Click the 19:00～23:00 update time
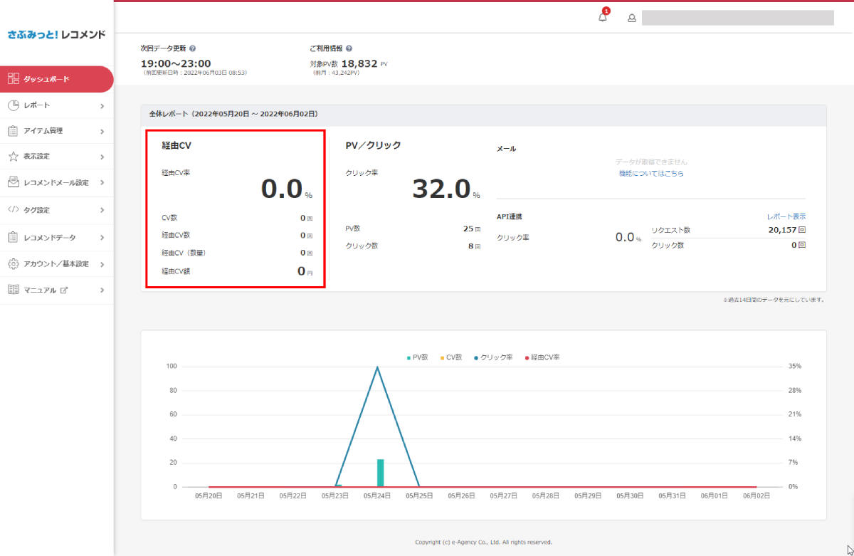The height and width of the screenshot is (556, 854). coord(176,63)
